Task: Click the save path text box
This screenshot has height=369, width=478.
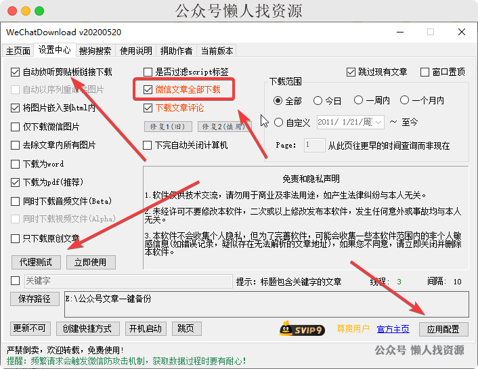Action: click(267, 304)
